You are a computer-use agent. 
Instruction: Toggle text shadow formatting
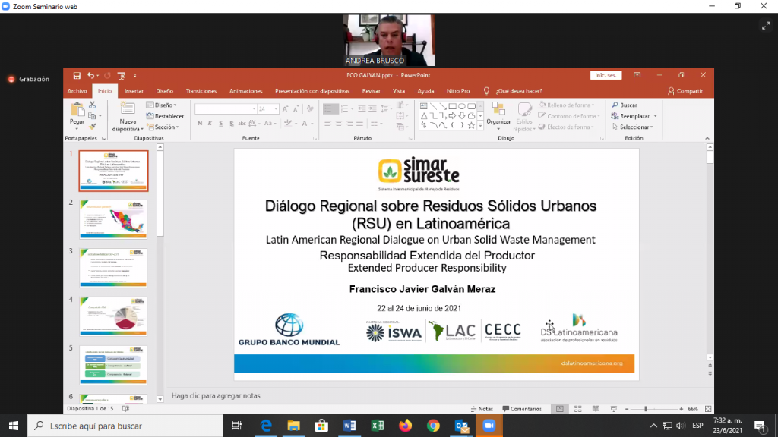coord(231,124)
